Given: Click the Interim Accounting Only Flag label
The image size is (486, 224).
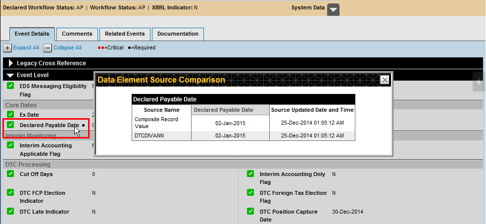Looking at the screenshot, I should [x=292, y=178].
